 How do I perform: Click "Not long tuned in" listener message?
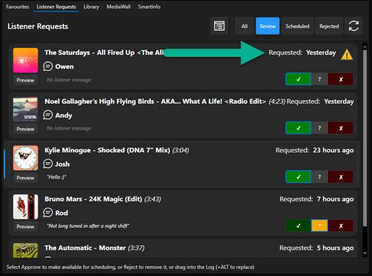pos(88,226)
